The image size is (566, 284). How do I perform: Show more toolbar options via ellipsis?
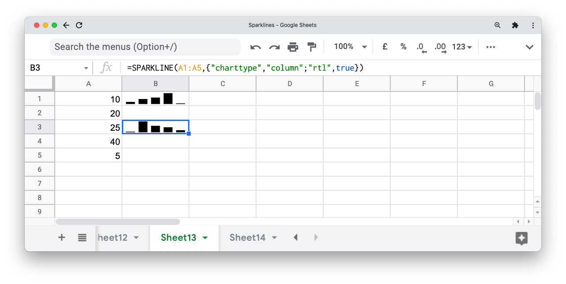(491, 46)
